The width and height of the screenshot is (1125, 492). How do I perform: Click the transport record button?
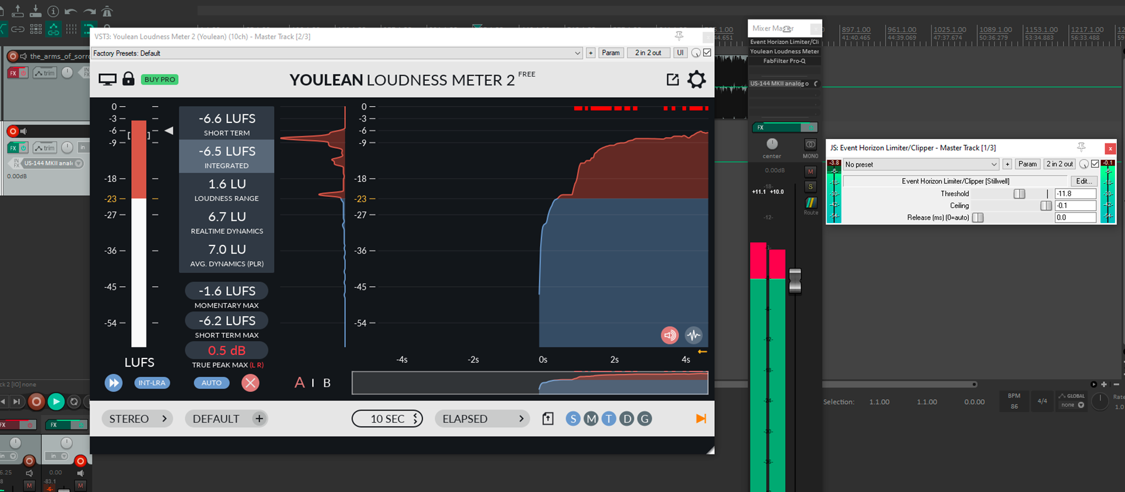pos(36,402)
